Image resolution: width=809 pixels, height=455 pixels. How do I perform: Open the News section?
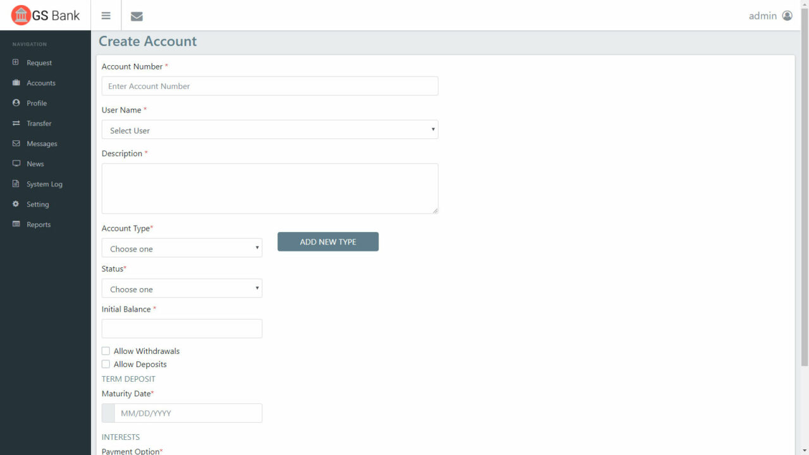tap(15, 164)
